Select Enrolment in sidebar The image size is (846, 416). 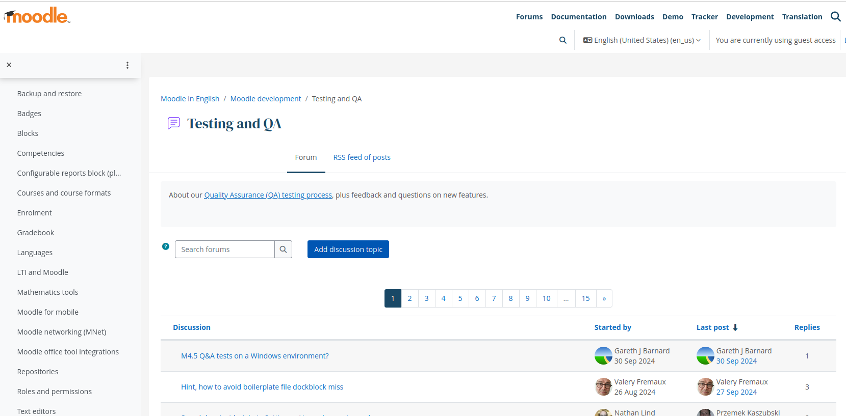tap(34, 213)
